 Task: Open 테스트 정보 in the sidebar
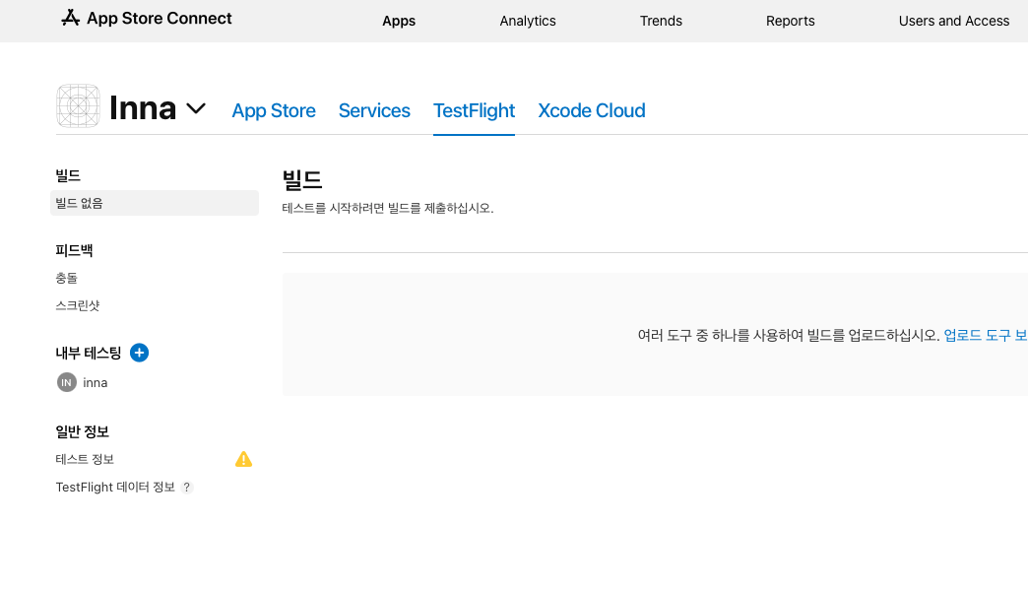click(x=85, y=460)
